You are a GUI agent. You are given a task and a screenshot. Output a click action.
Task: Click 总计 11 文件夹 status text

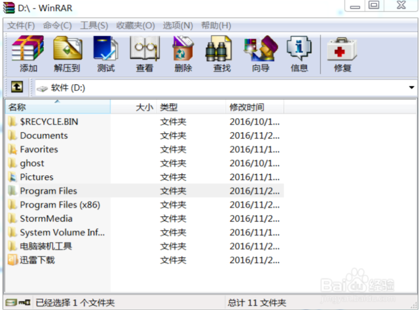coord(257,303)
